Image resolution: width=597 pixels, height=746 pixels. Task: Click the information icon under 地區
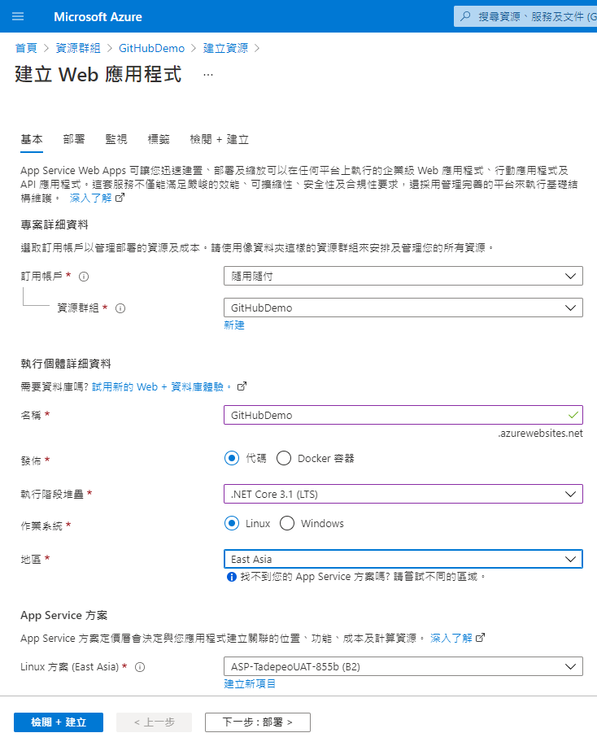(232, 577)
